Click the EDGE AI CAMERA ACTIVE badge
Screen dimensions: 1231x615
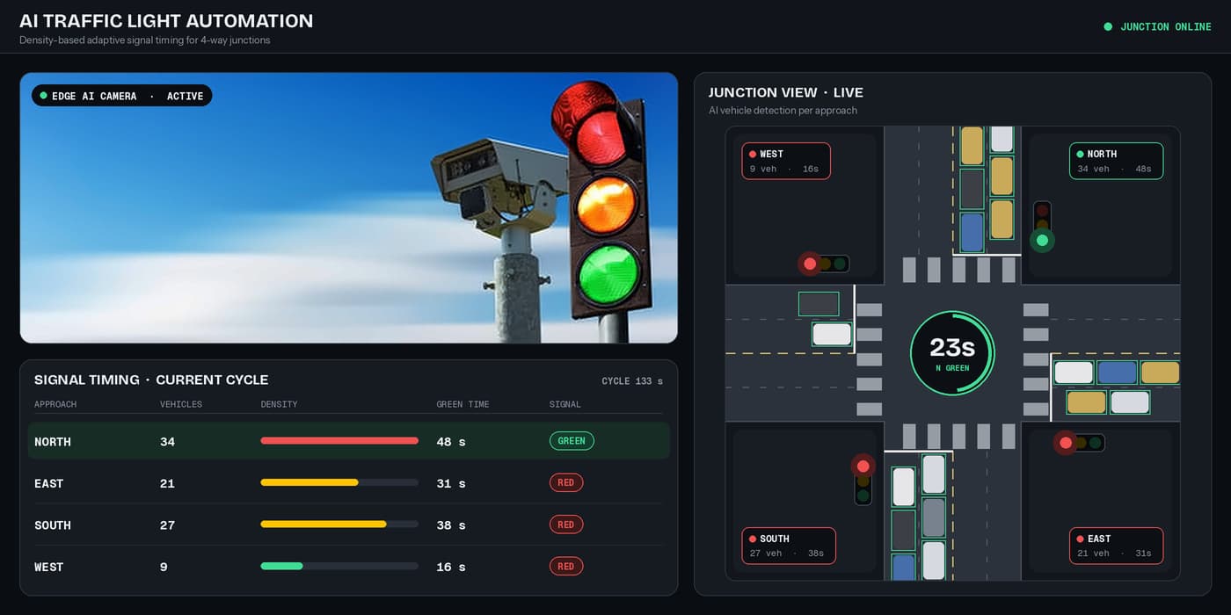point(121,96)
